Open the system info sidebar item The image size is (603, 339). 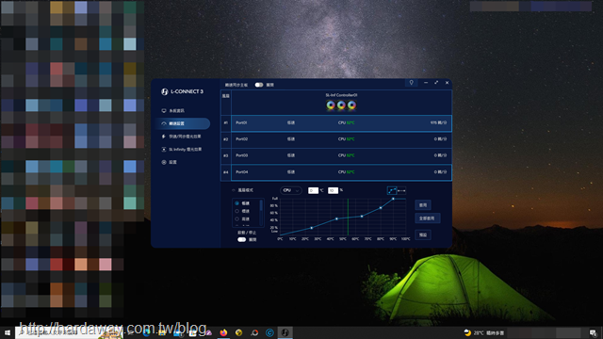173,111
